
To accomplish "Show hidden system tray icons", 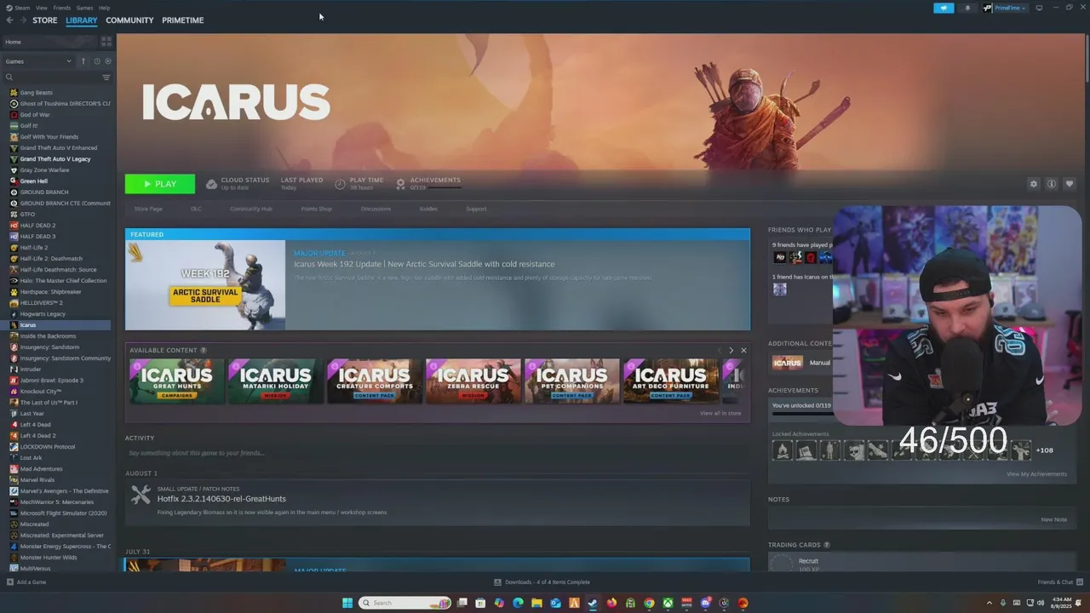I will tap(990, 603).
